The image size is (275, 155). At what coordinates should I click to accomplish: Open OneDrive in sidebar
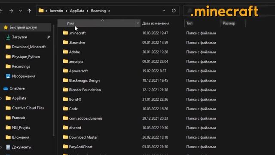tap(17, 88)
